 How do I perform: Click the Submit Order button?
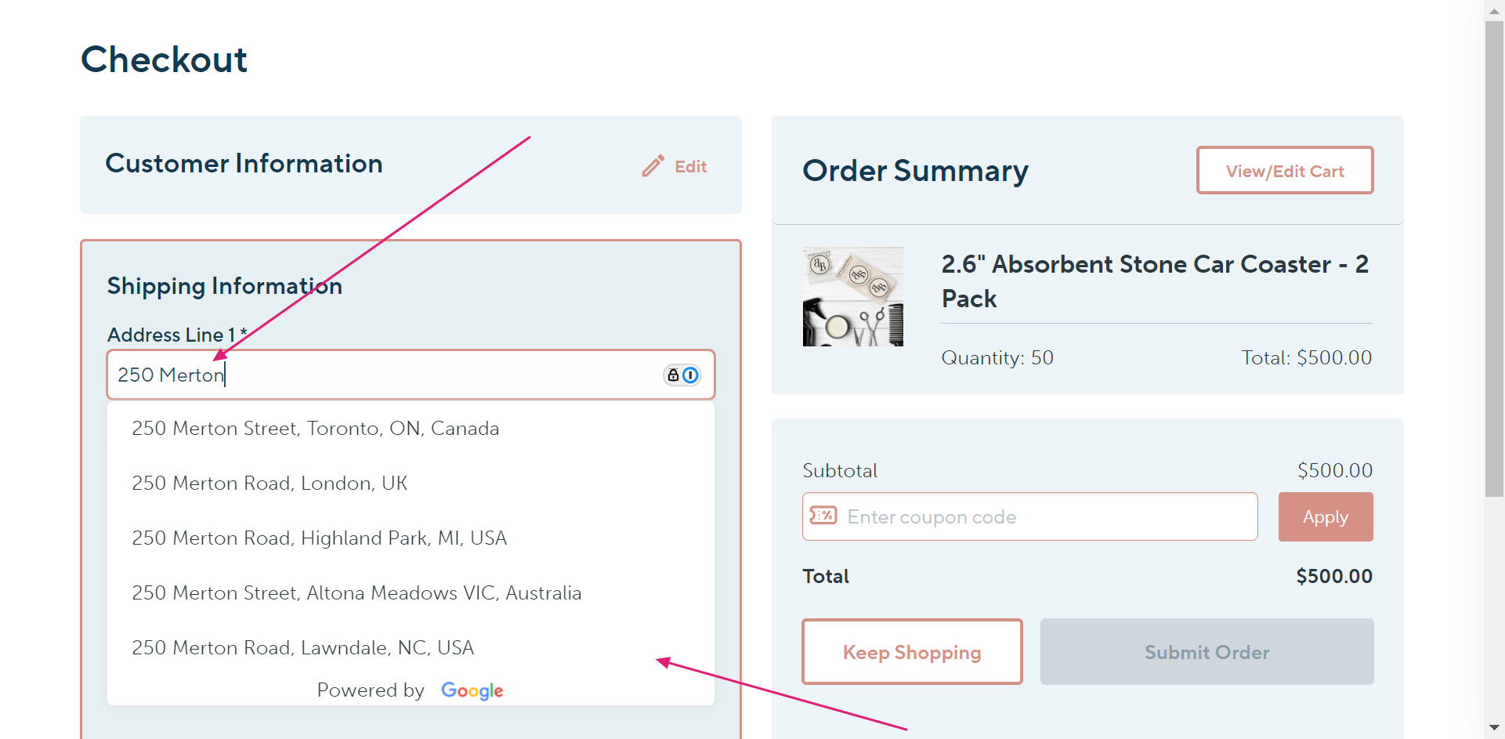point(1207,652)
